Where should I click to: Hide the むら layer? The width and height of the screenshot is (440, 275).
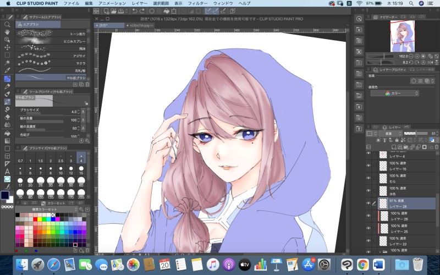369,178
